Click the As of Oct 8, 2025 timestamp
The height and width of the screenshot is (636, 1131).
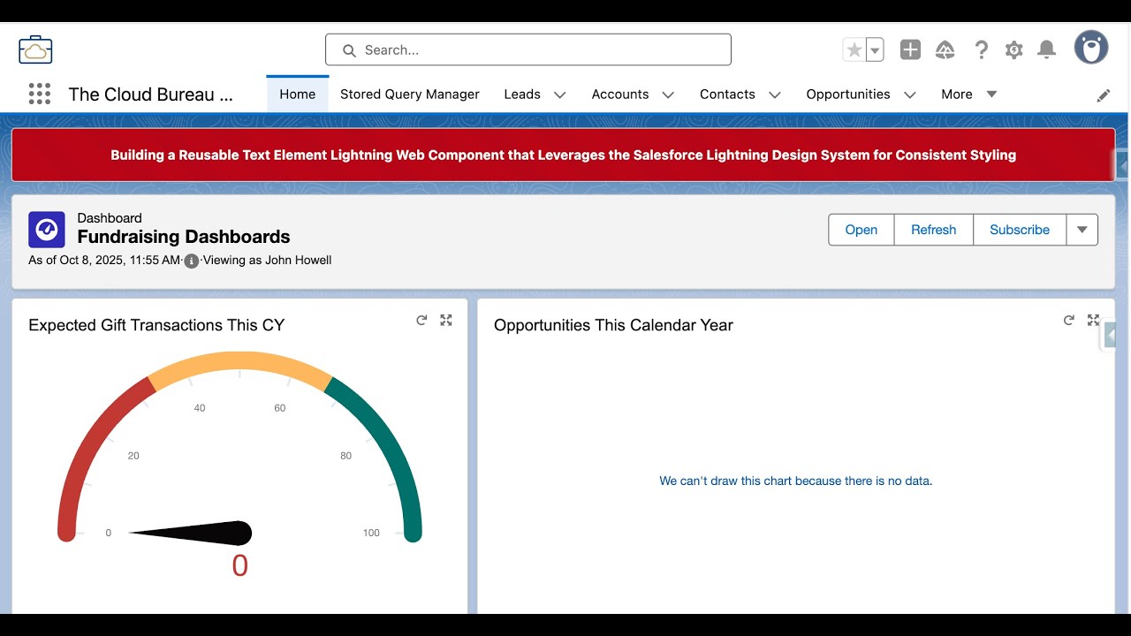[x=104, y=261]
